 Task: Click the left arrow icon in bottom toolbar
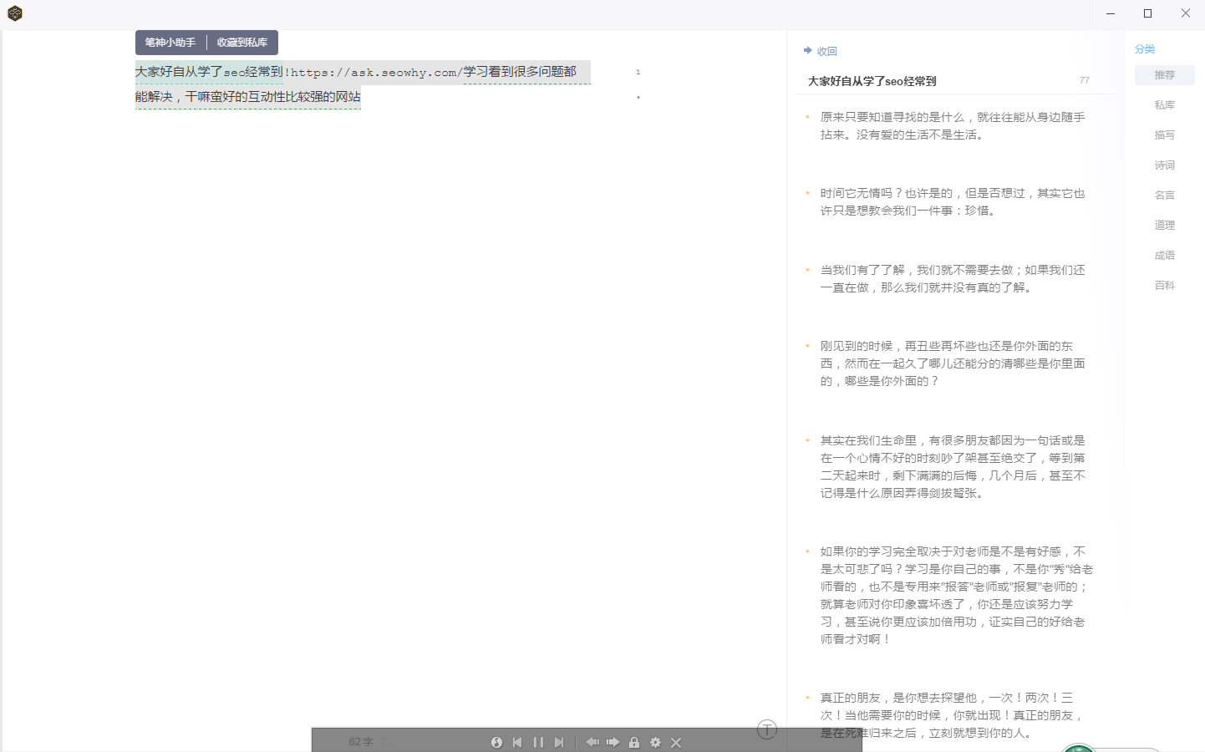tap(592, 742)
